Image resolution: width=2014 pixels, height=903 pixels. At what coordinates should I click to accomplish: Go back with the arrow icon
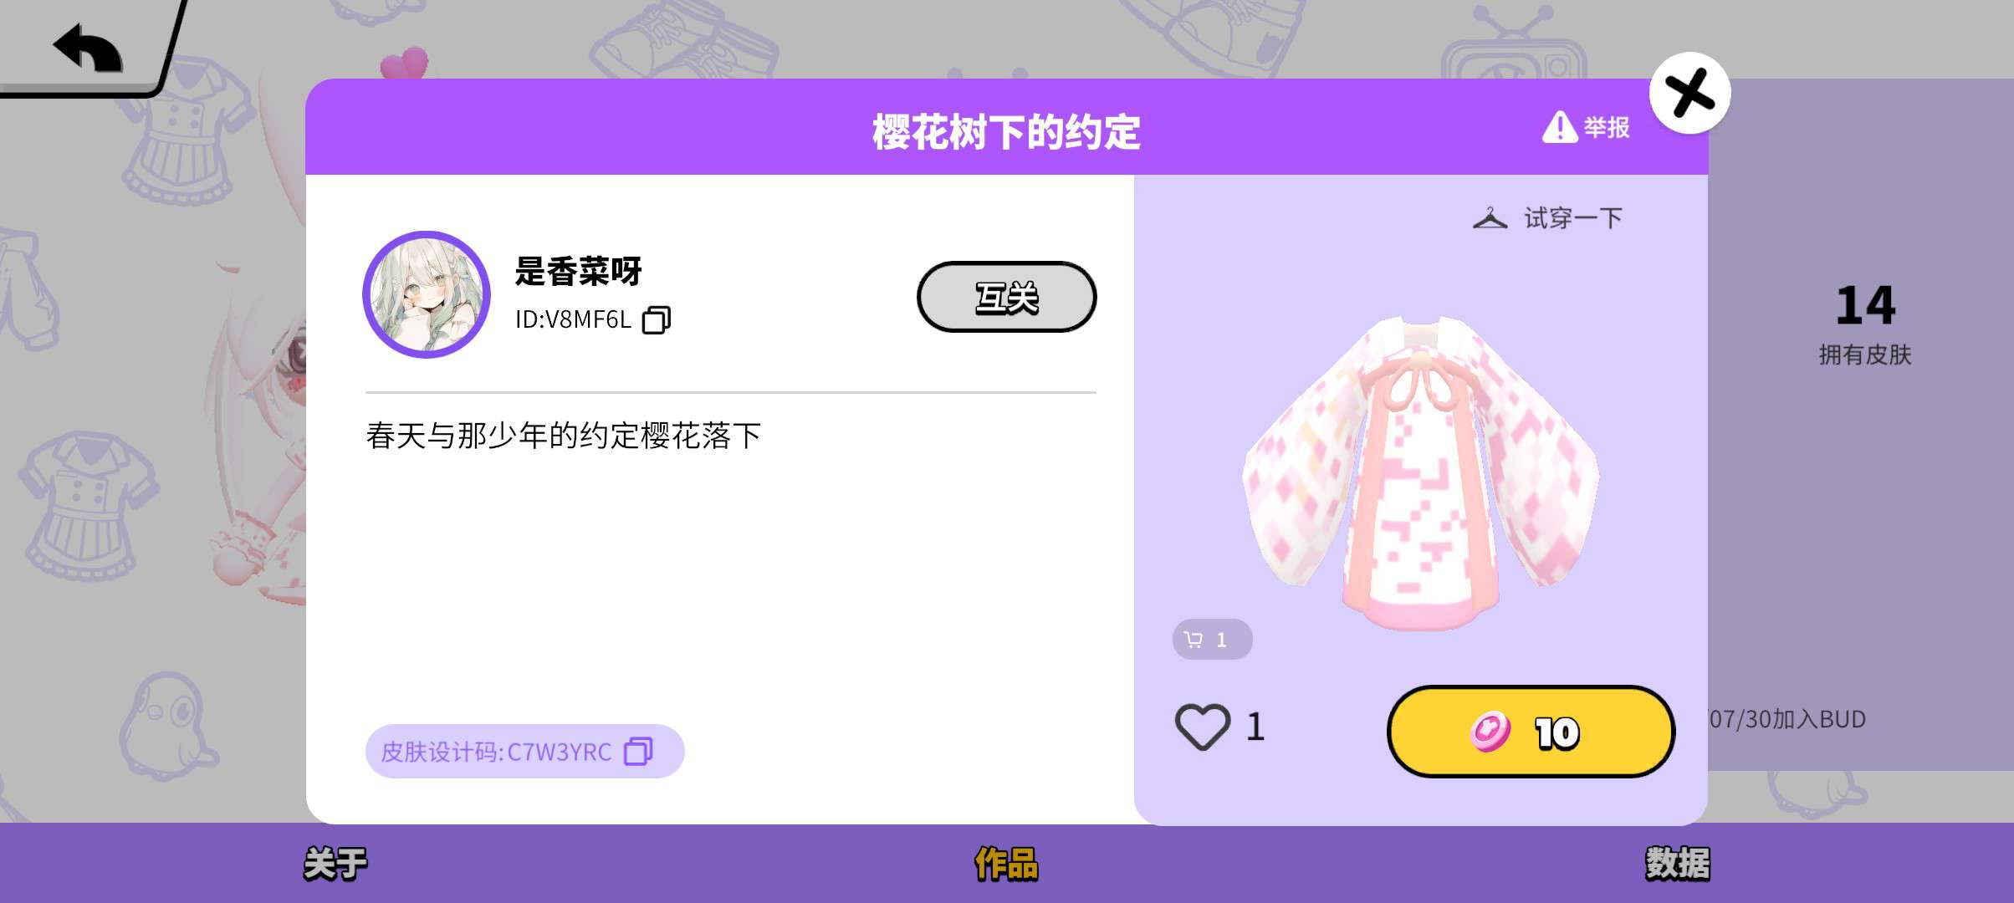[88, 48]
